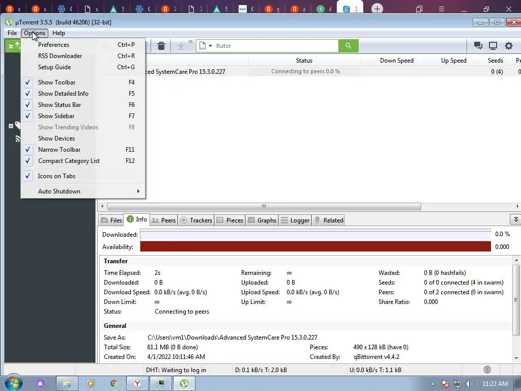The width and height of the screenshot is (521, 391).
Task: Open the browser hamburger menu icon
Action: (x=442, y=9)
